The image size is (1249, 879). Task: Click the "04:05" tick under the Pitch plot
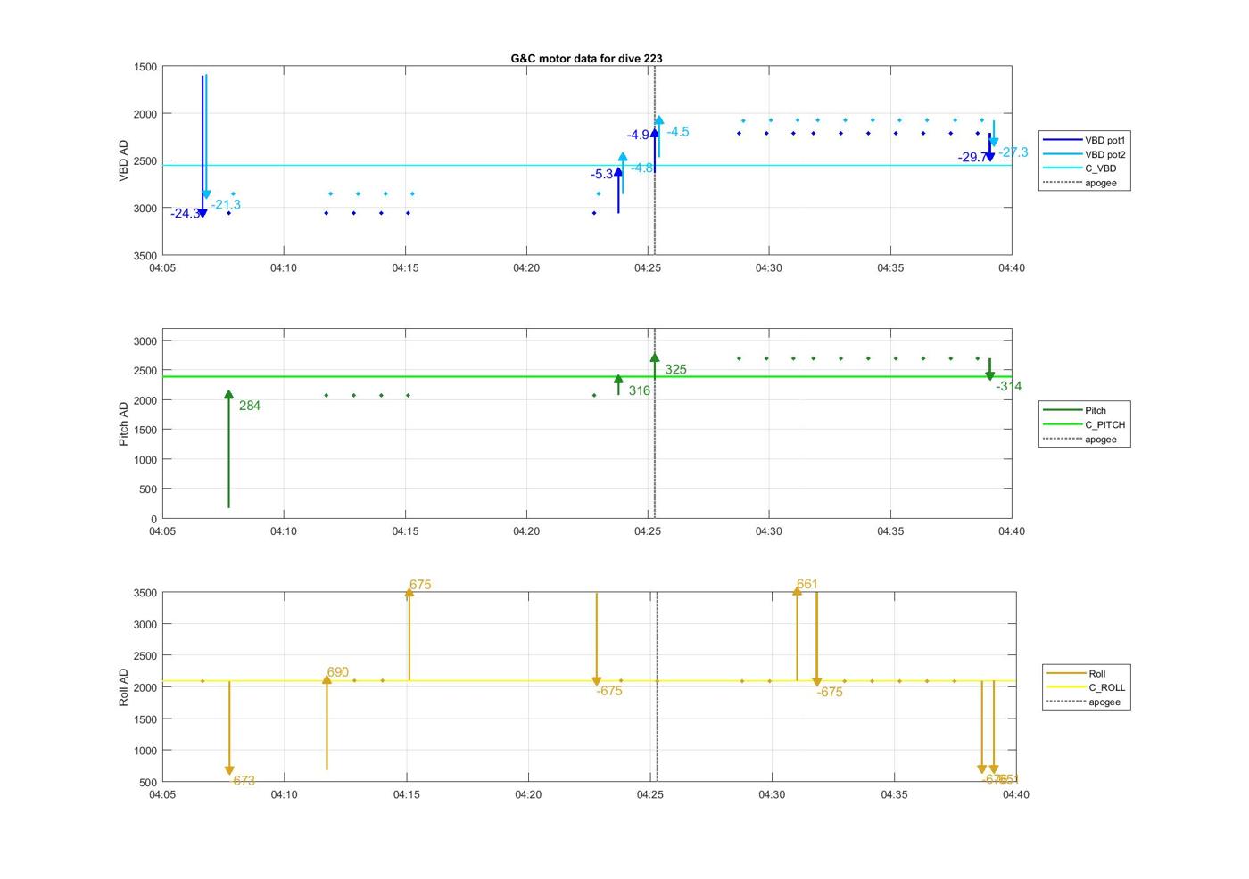pyautogui.click(x=162, y=530)
